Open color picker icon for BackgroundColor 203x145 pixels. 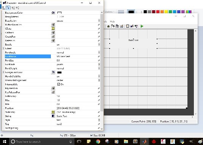pyautogui.click(x=53, y=12)
